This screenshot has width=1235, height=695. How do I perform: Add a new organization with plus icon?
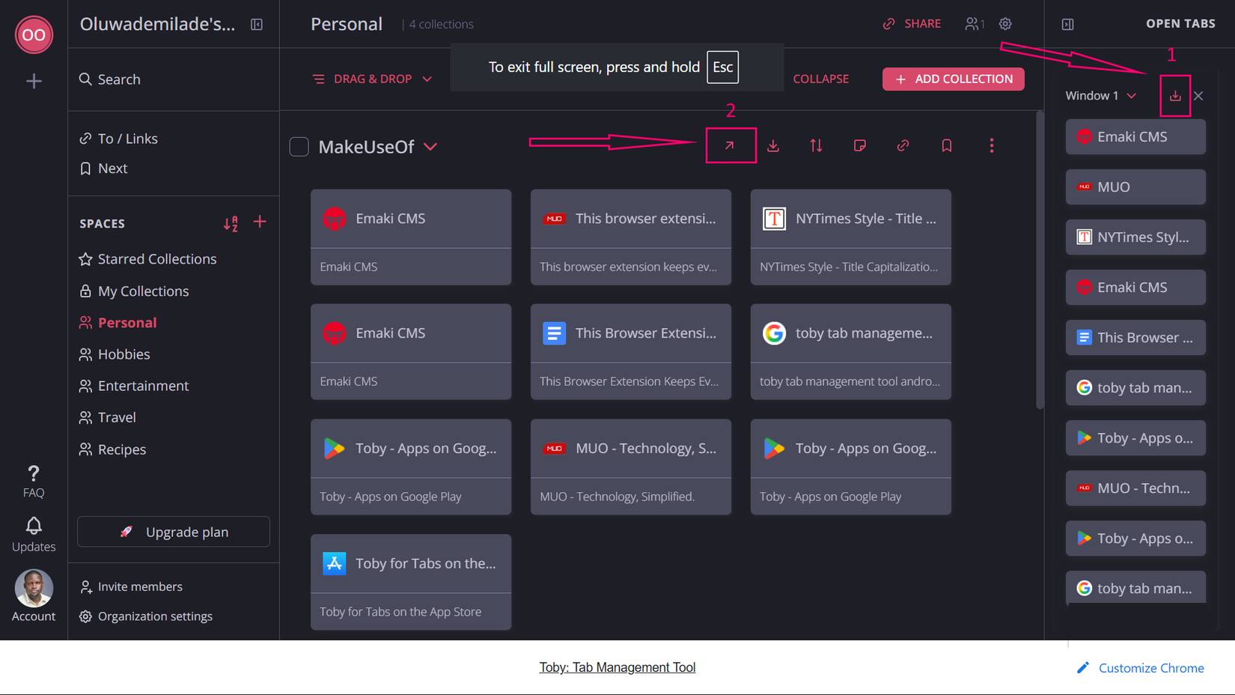click(34, 81)
